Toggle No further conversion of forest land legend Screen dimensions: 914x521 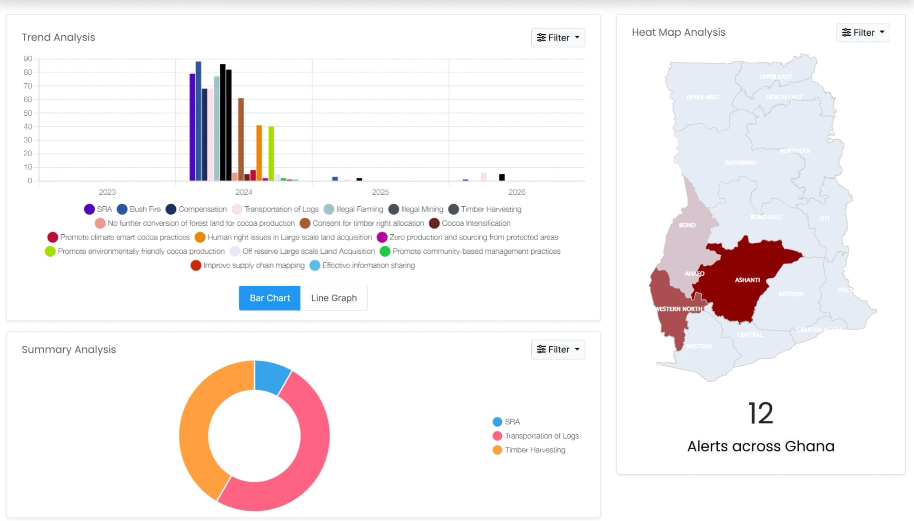coord(195,223)
